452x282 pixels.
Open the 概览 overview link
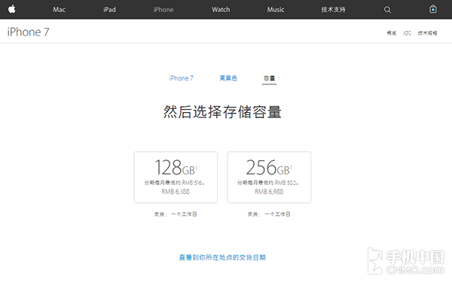(392, 33)
